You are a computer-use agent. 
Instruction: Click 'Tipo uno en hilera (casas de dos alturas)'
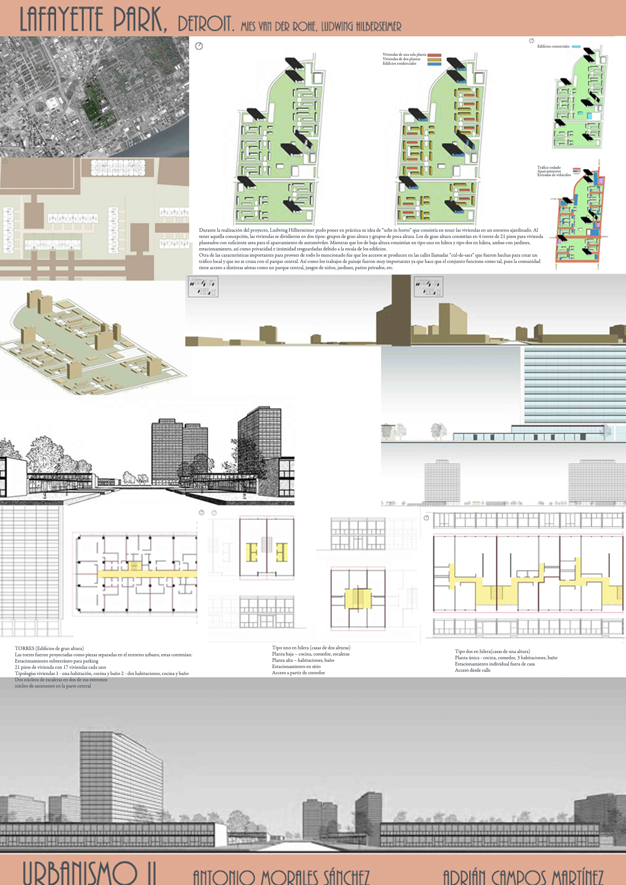(x=311, y=647)
